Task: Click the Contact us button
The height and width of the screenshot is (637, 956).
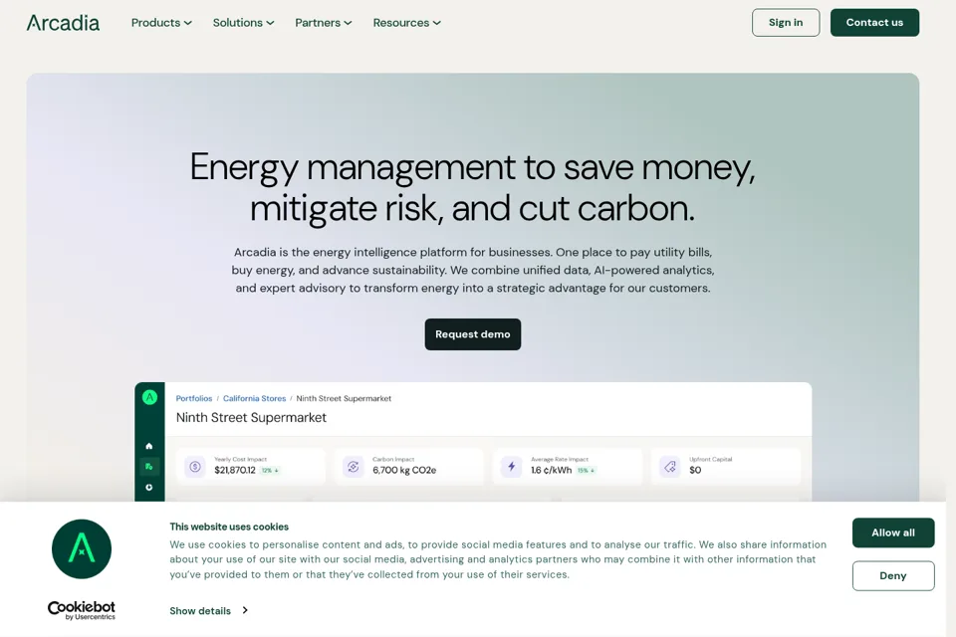Action: pyautogui.click(x=874, y=23)
